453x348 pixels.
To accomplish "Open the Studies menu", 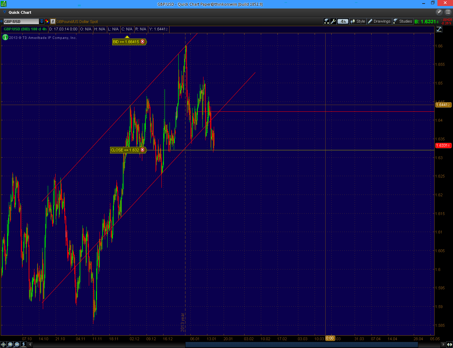I will click(403, 21).
